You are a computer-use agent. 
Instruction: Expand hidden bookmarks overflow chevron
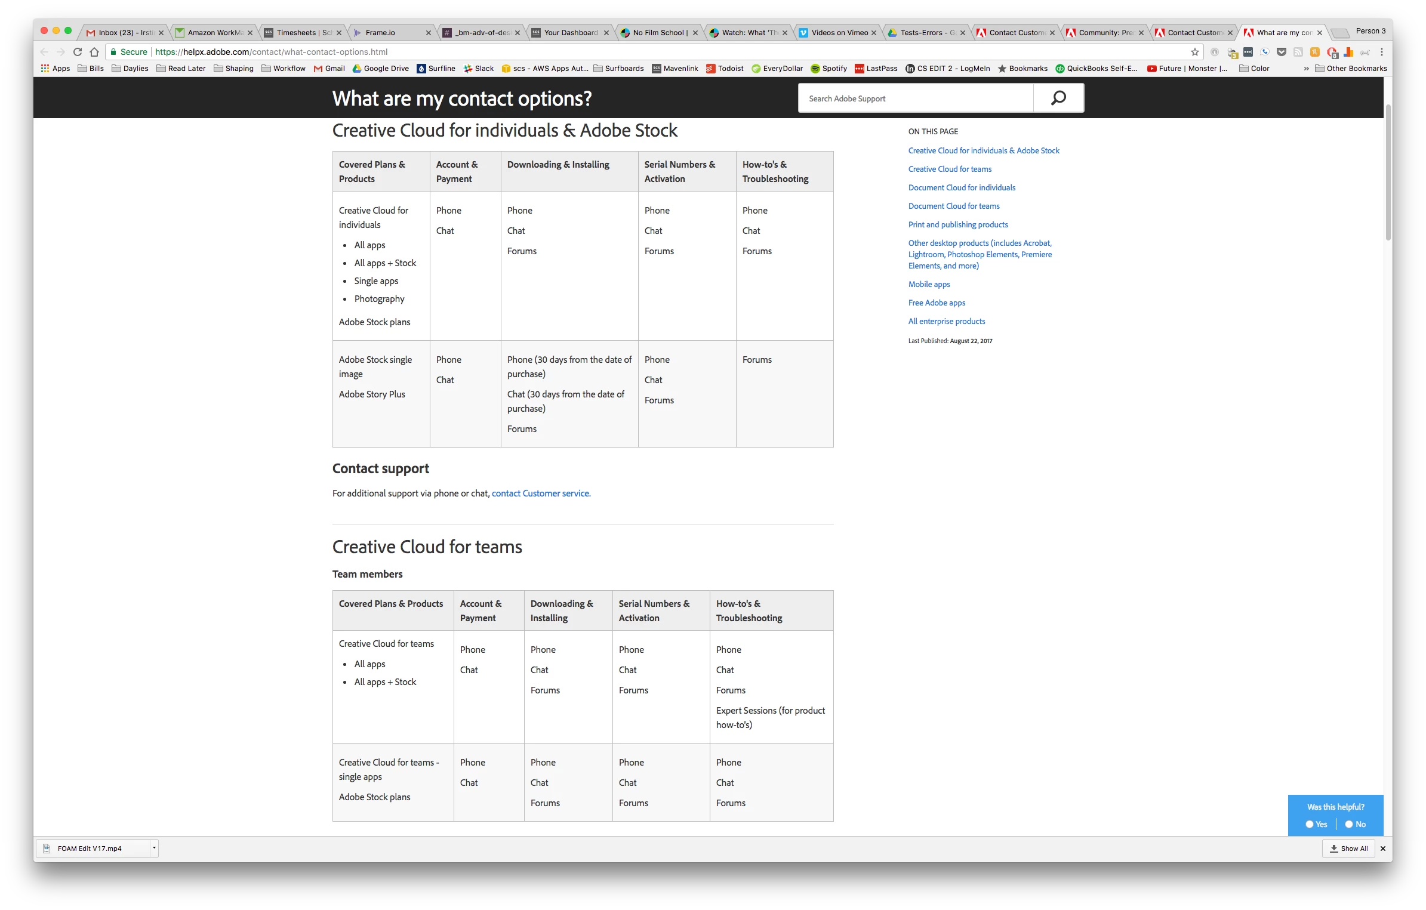coord(1306,69)
